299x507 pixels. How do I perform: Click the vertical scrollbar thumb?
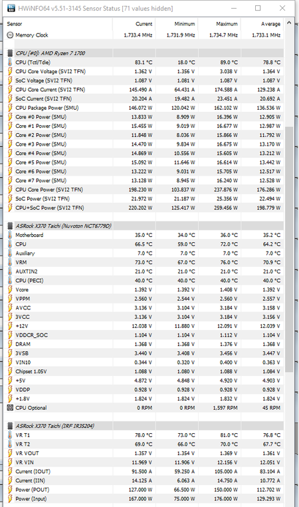[x=288, y=249]
